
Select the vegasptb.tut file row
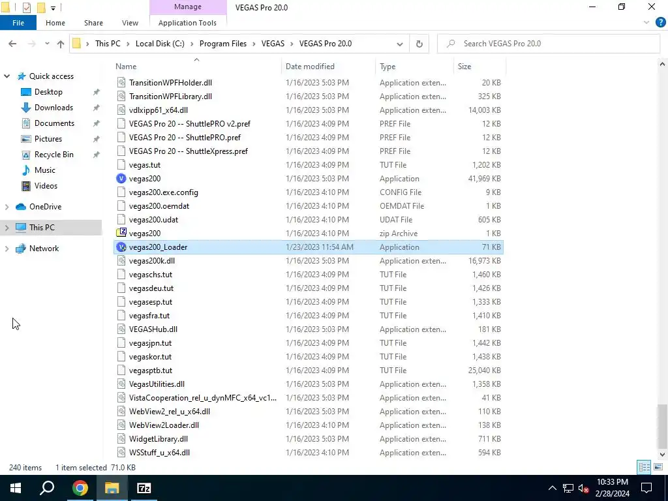pos(309,371)
